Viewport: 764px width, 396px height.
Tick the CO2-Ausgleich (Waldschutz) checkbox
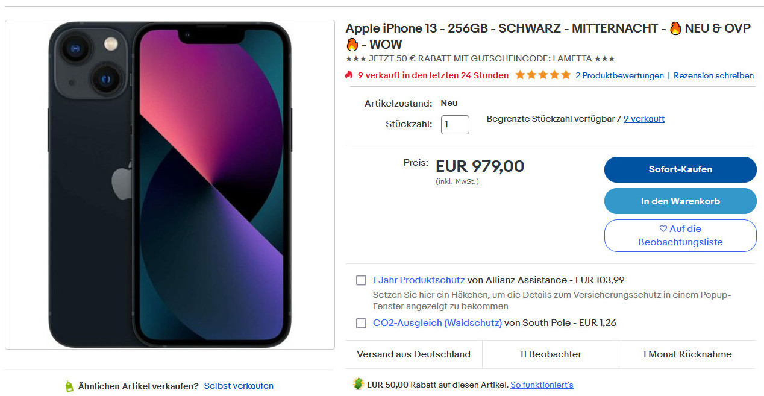[x=361, y=324]
